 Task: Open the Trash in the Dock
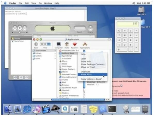pos(145,109)
